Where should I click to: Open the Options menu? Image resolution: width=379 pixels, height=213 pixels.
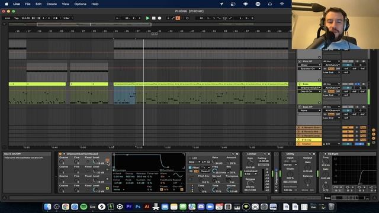(81, 4)
